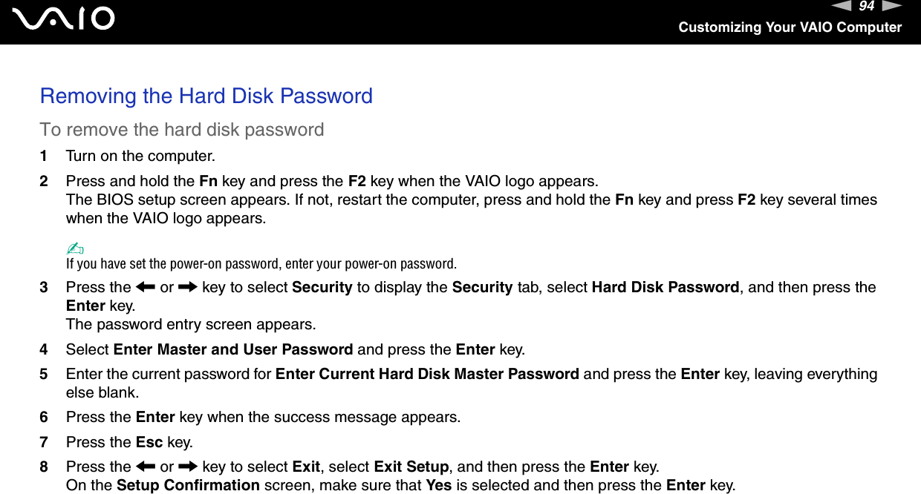The height and width of the screenshot is (494, 921).
Task: Select the Removing the Hard Disk Password heading
Action: tap(206, 96)
